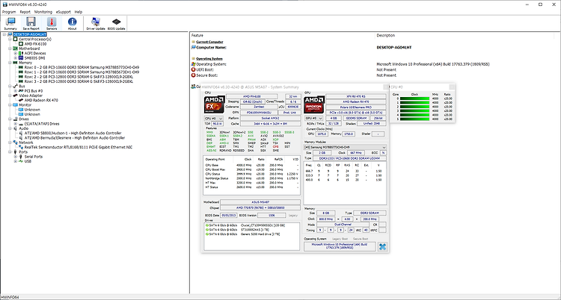Open the Monitoring menu
This screenshot has height=300, width=561.
coord(43,12)
